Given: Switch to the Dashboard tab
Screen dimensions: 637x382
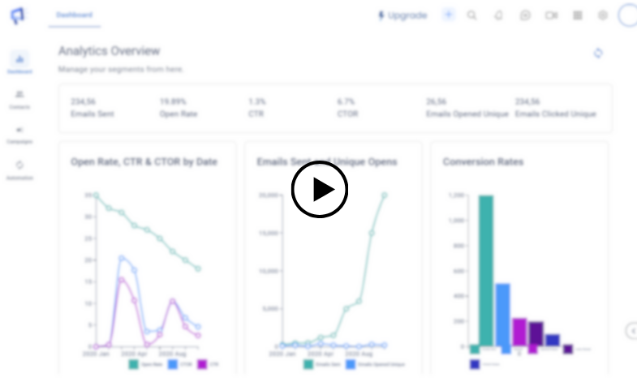Looking at the screenshot, I should point(74,15).
